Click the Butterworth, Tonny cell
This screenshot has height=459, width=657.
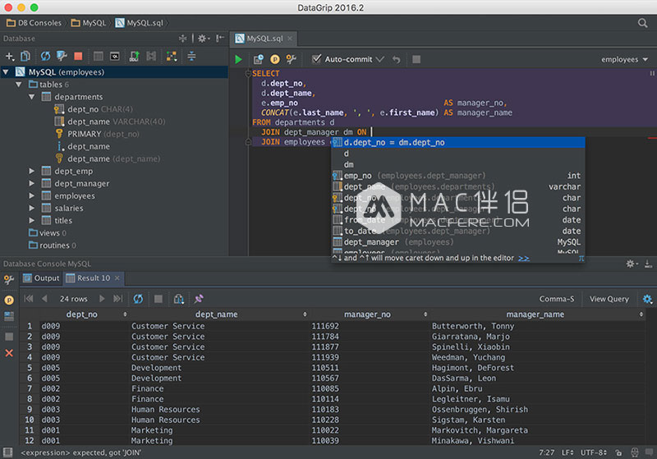[473, 326]
